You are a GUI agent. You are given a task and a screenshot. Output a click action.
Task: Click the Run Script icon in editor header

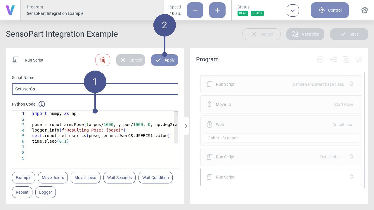click(15, 60)
